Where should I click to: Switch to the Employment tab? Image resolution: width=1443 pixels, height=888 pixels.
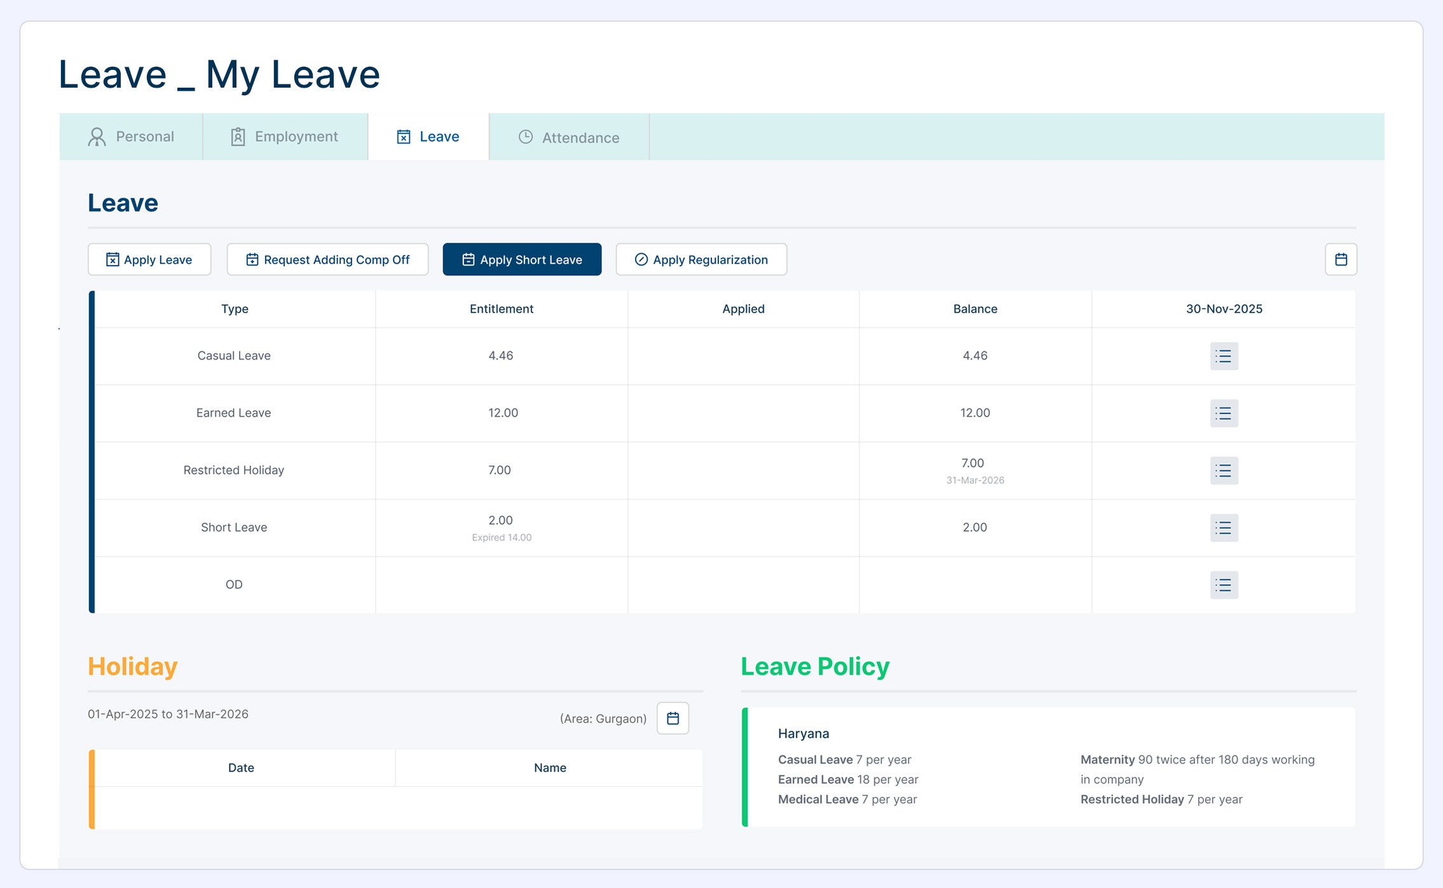[x=285, y=137]
